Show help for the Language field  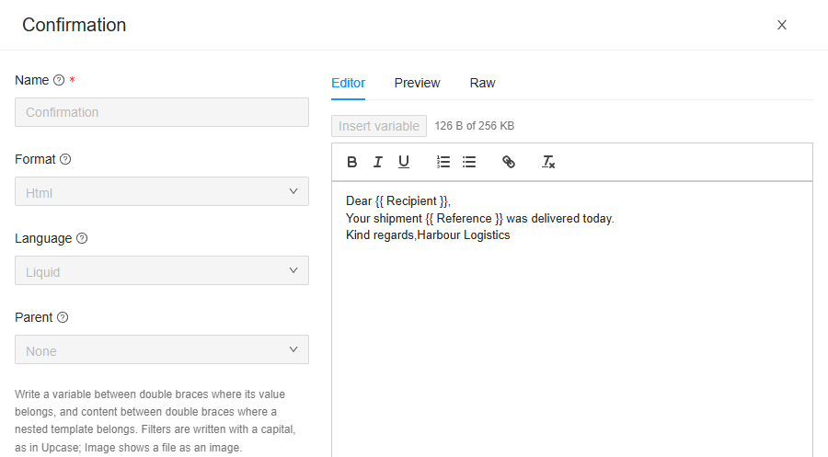(82, 238)
